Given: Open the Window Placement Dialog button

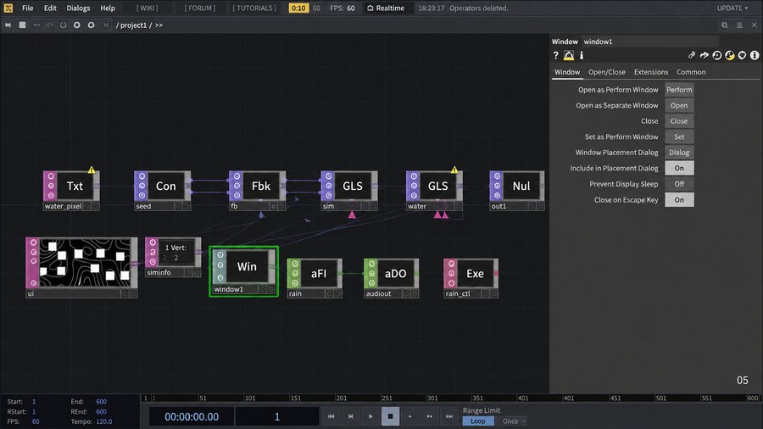Looking at the screenshot, I should 679,153.
